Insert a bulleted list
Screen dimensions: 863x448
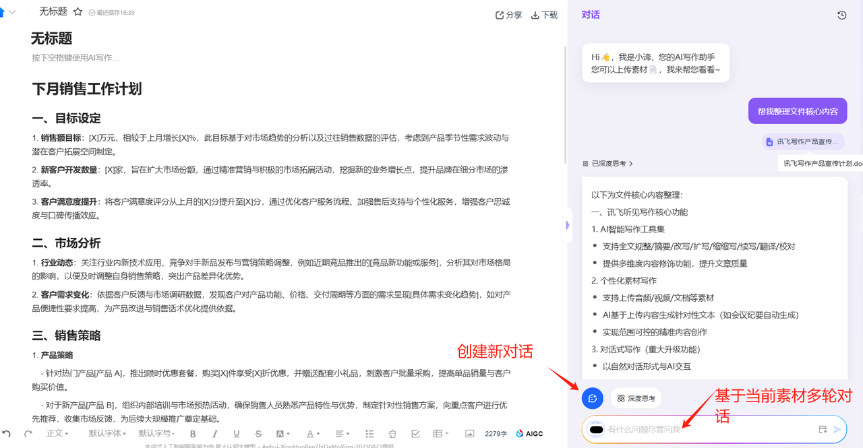(369, 434)
